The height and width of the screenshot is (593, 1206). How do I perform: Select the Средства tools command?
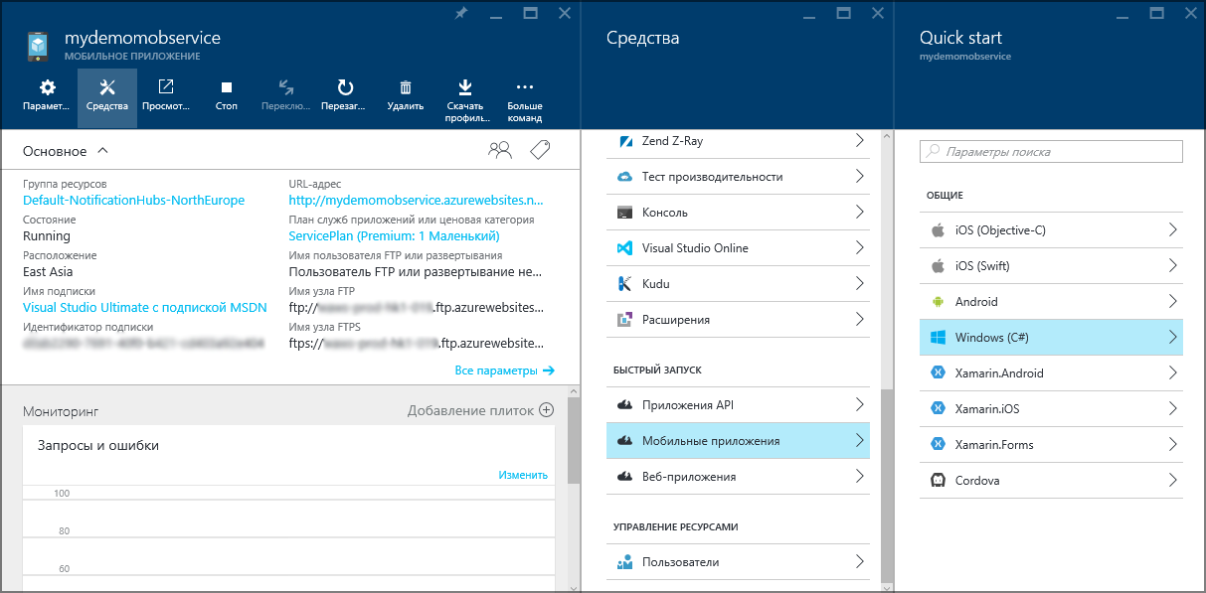tap(107, 96)
